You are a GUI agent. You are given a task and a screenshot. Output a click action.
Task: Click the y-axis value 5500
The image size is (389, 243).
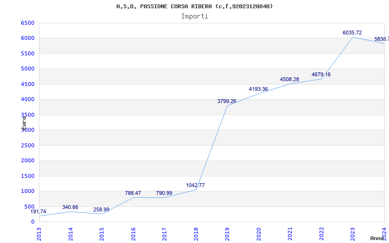pos(28,54)
